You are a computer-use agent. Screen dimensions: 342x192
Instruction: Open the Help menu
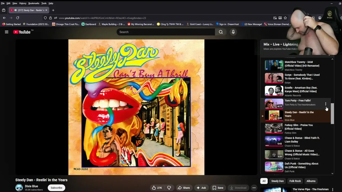pyautogui.click(x=51, y=3)
